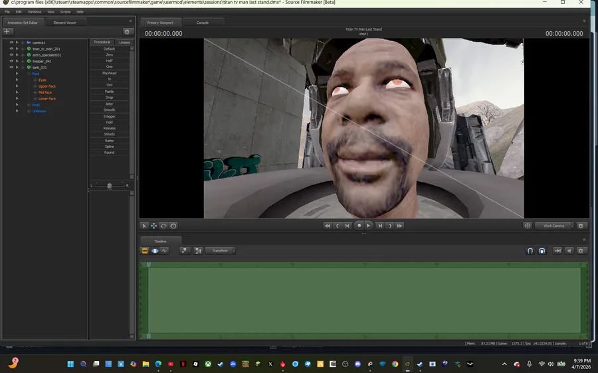Viewport: 598px width, 373px height.
Task: Click the next frame button
Action: tap(380, 226)
